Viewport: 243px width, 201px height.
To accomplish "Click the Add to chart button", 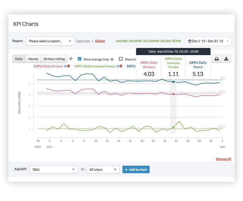I will point(136,170).
